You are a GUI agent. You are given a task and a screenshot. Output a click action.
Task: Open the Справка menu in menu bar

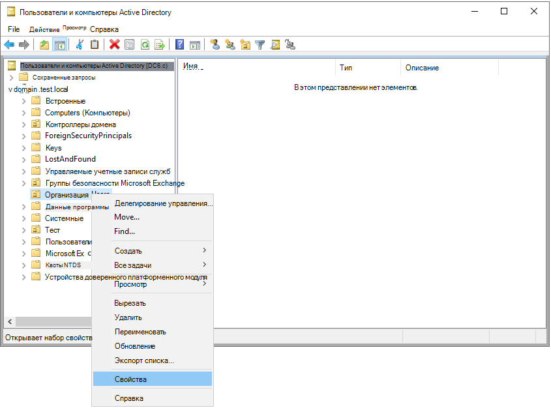[x=104, y=29]
